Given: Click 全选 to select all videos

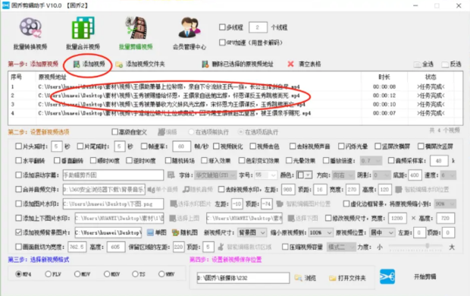Looking at the screenshot, I should [x=423, y=64].
